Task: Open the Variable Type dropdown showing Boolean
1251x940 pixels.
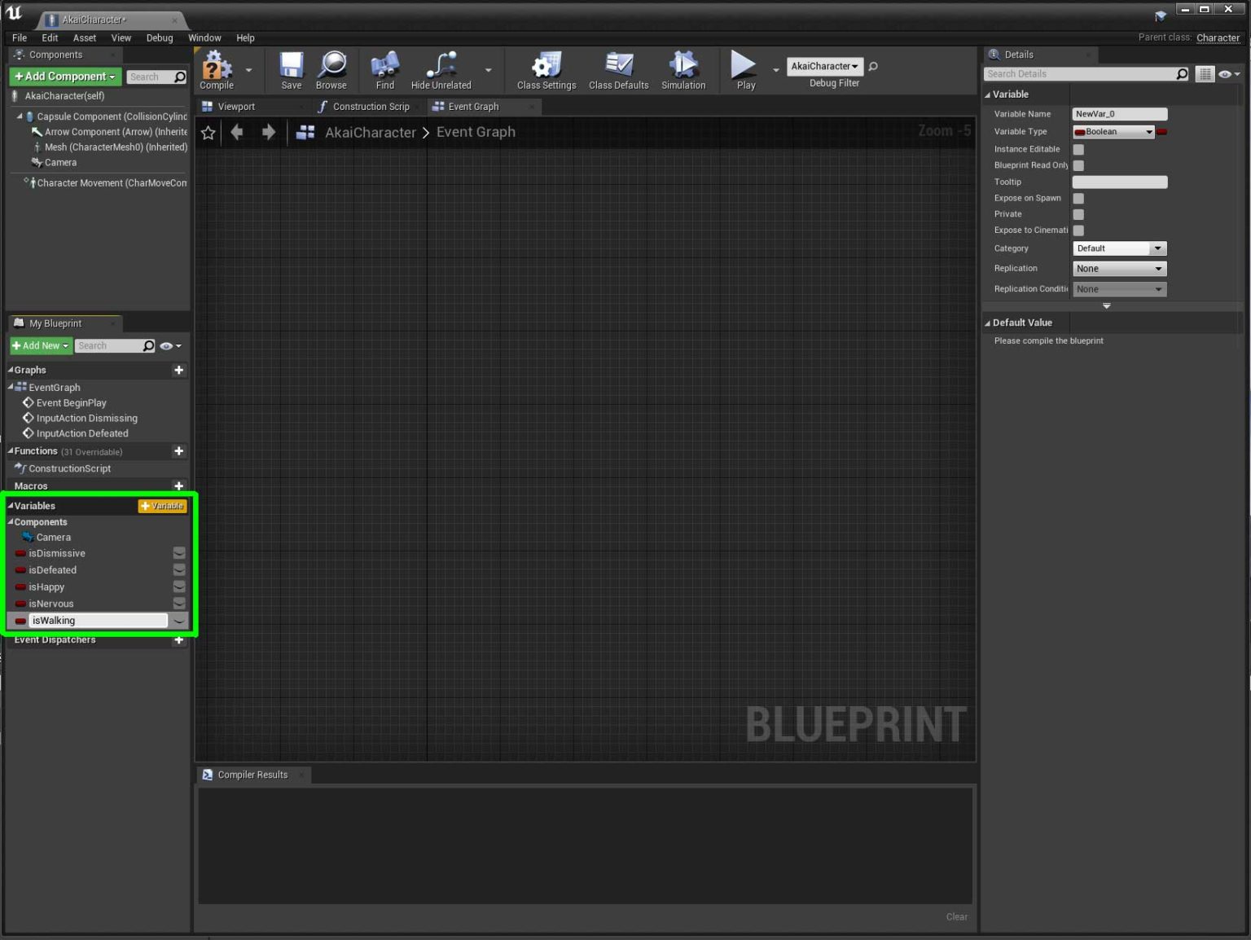Action: point(1113,131)
